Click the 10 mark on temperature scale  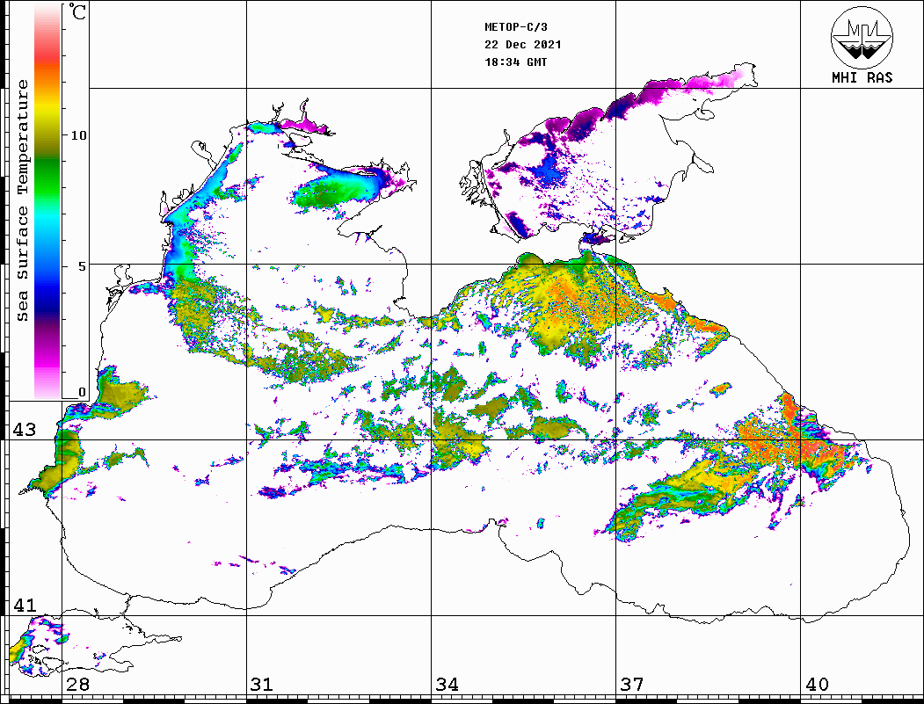click(x=78, y=135)
